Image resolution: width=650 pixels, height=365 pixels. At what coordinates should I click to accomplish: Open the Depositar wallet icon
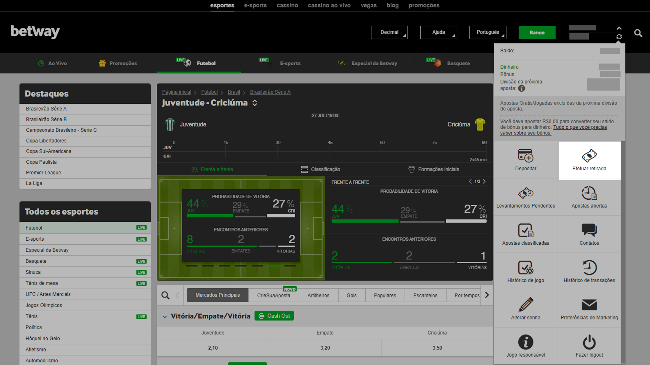525,156
